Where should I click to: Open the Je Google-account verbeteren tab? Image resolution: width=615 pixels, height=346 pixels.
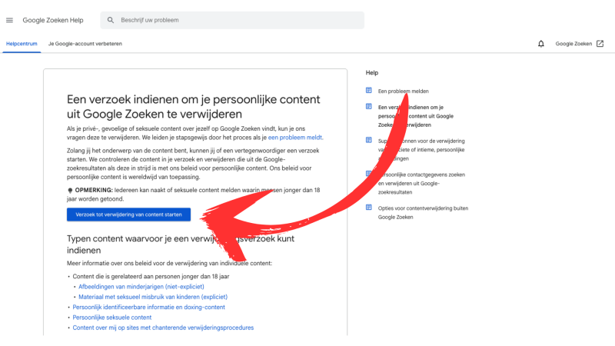pyautogui.click(x=85, y=44)
